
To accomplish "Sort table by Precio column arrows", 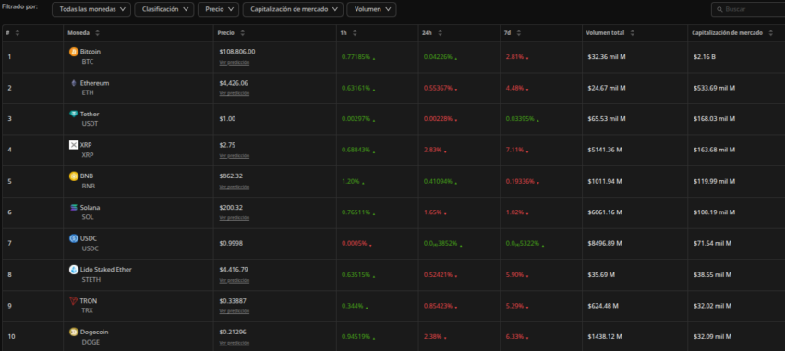I will 243,33.
